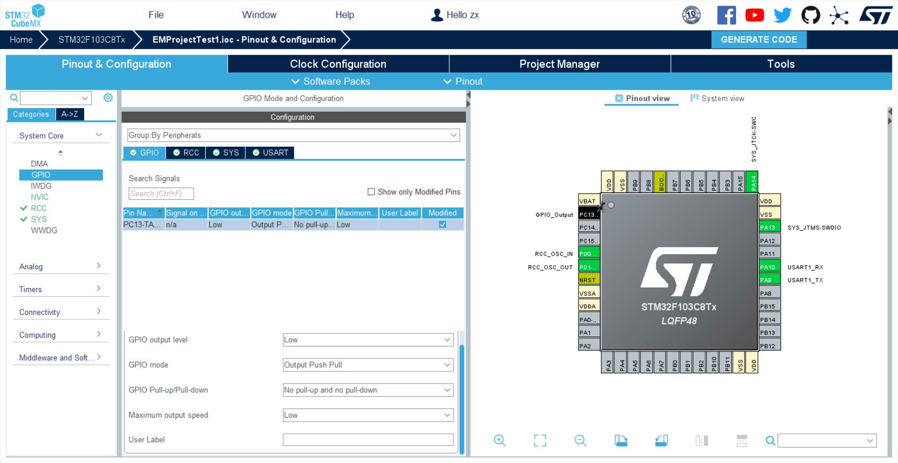Open the Group By Peripherals dropdown
Viewport: 898px width, 463px height.
click(294, 135)
